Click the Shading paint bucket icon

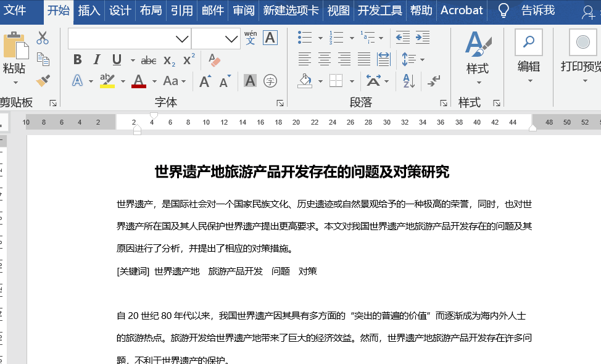click(x=305, y=81)
